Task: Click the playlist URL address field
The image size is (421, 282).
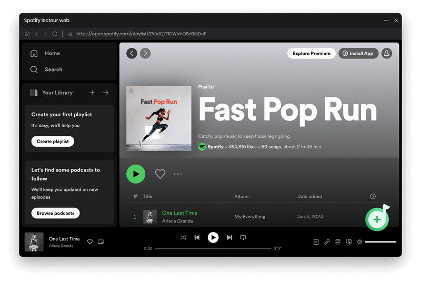Action: (x=141, y=34)
